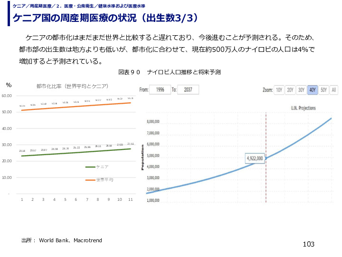Click the 10.00 y-axis label on left chart
Screen dimensions: 342x257
(x=7, y=178)
